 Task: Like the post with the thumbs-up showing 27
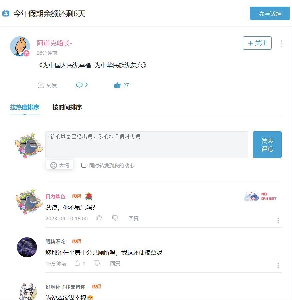pos(117,85)
